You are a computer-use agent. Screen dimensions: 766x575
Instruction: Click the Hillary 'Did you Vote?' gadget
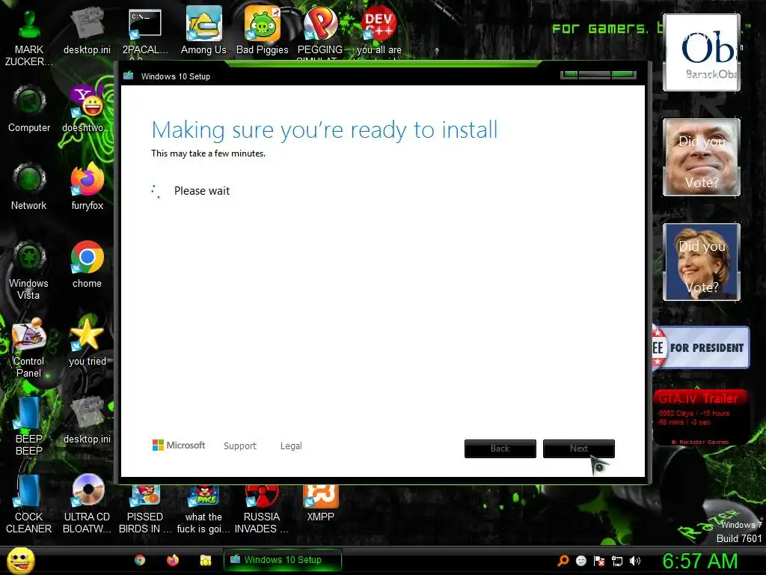pyautogui.click(x=702, y=262)
